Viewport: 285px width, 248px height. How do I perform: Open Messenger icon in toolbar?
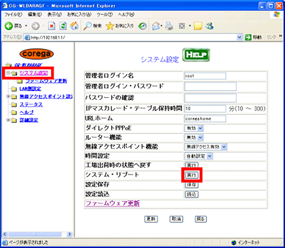(210, 26)
